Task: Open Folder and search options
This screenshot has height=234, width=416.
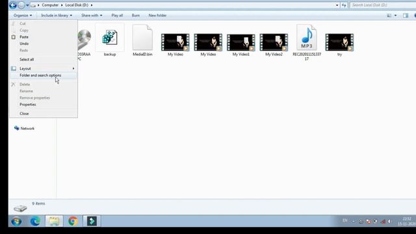Action: pyautogui.click(x=44, y=75)
